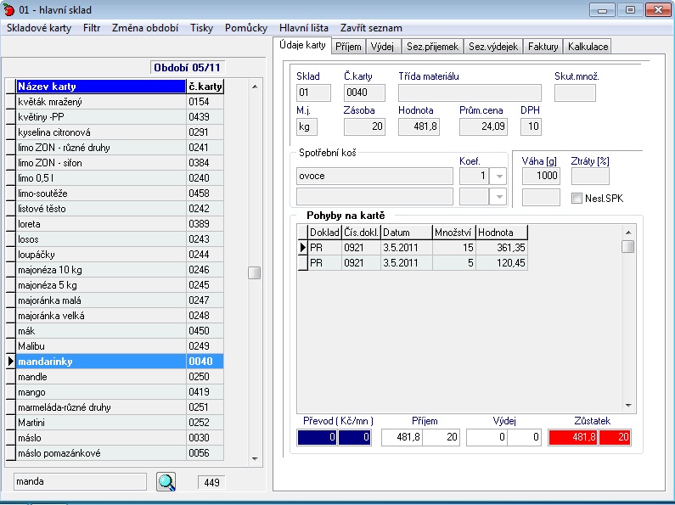Switch to the Faktury tab

click(543, 47)
